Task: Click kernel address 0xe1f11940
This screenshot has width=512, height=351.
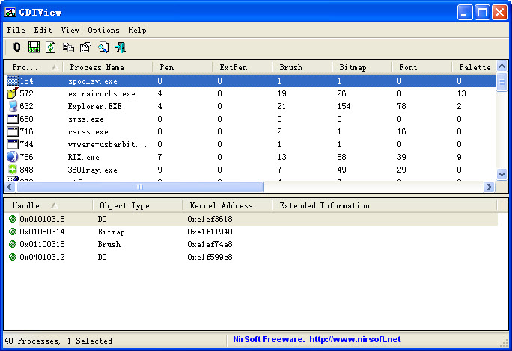Action: point(210,232)
